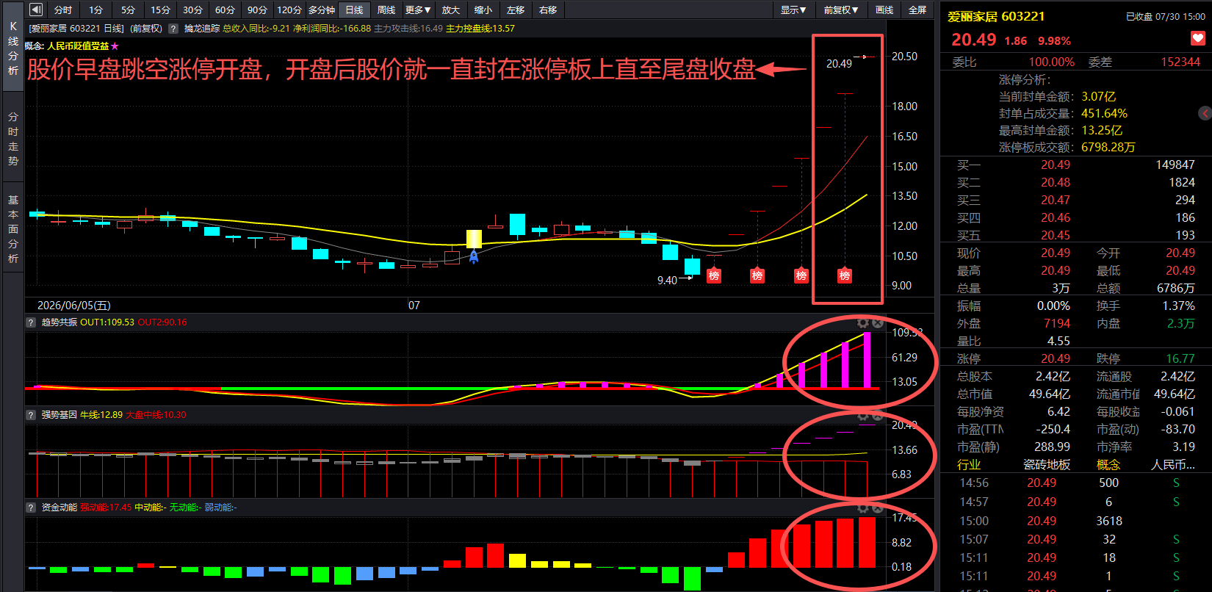
Task: Switch to 分时 timeframe
Action: point(63,10)
